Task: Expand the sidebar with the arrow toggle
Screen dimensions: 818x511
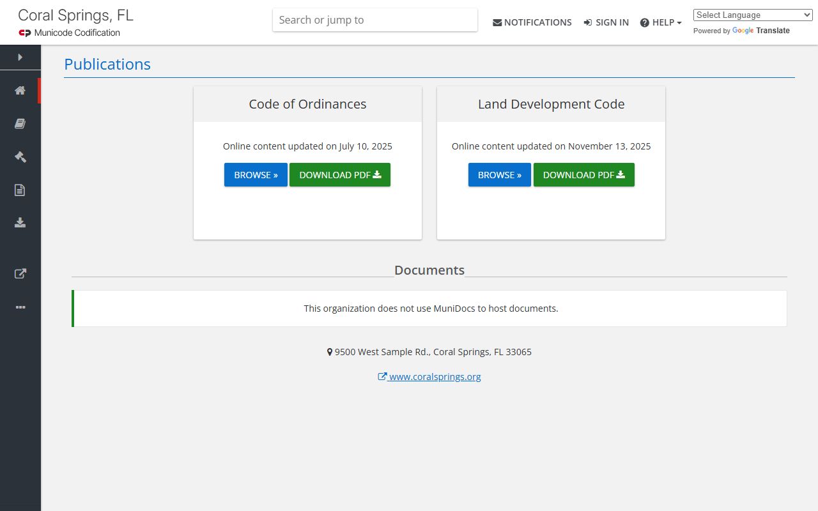Action: tap(20, 57)
